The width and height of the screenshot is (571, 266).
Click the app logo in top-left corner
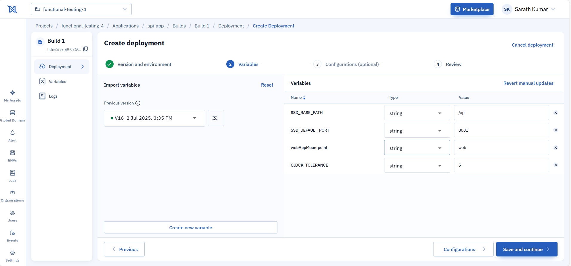pos(12,9)
